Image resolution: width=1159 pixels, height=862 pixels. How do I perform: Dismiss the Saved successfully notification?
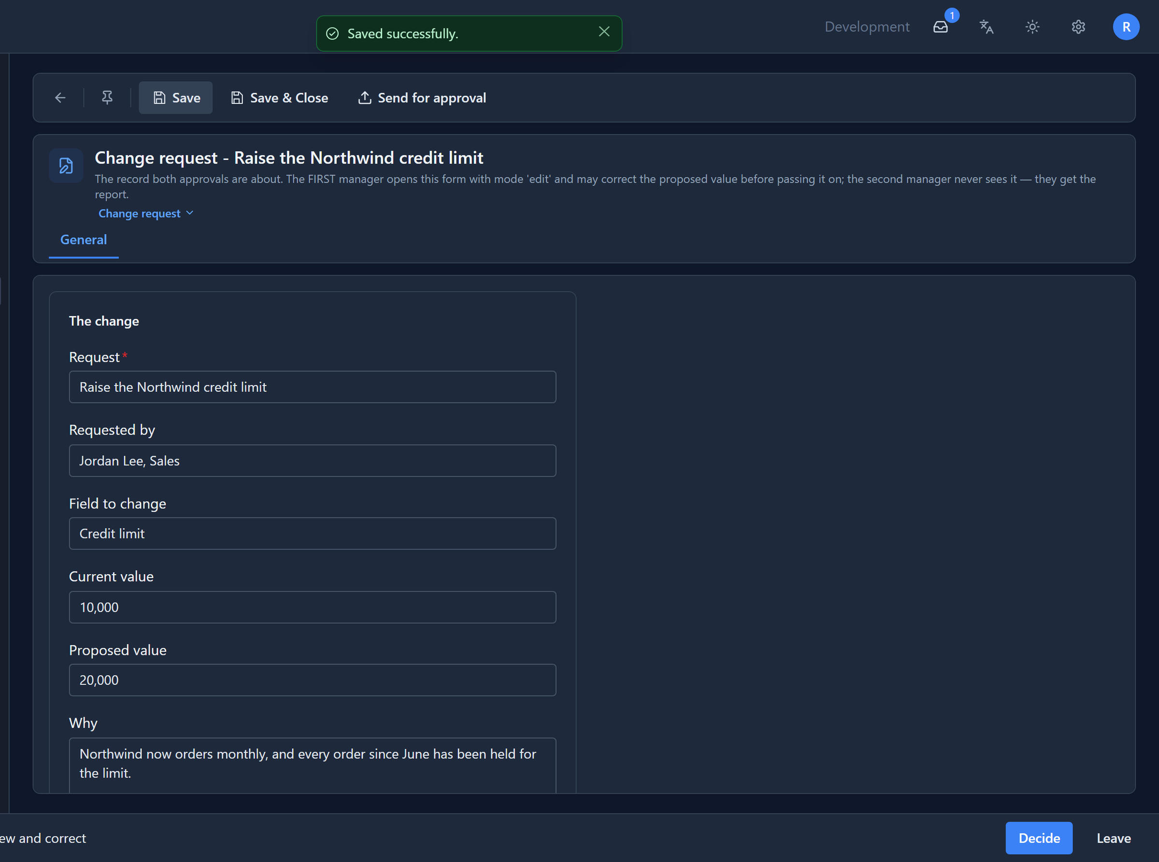coord(604,32)
